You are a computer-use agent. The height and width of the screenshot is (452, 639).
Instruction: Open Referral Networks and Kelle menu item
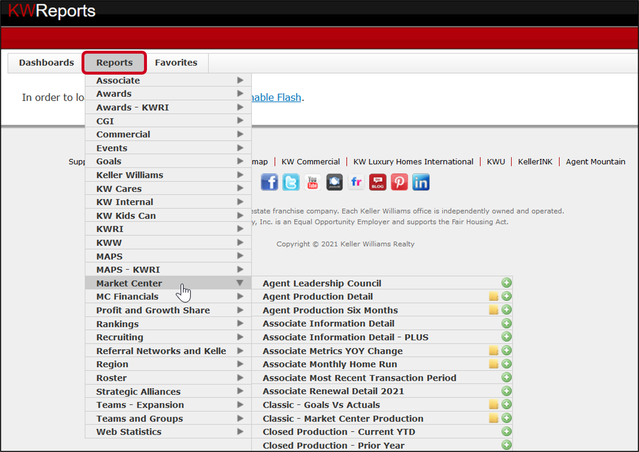pos(168,351)
